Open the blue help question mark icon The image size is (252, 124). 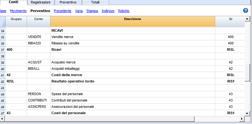click(x=246, y=10)
